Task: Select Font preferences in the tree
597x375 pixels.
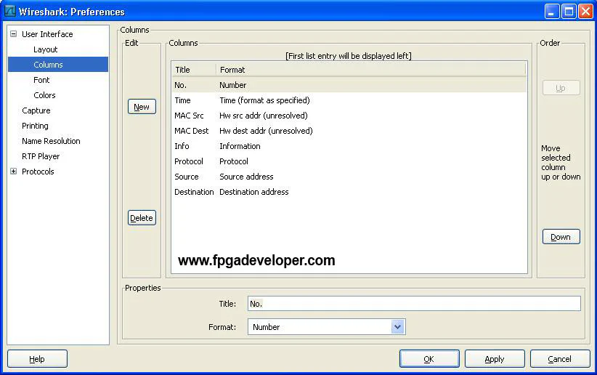Action: click(41, 80)
